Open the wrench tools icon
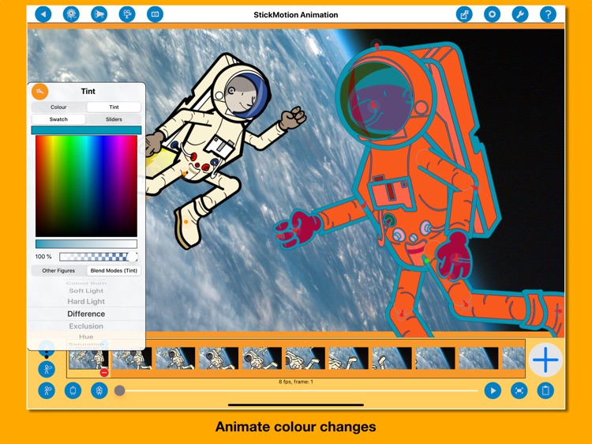592x444 pixels. tap(520, 14)
